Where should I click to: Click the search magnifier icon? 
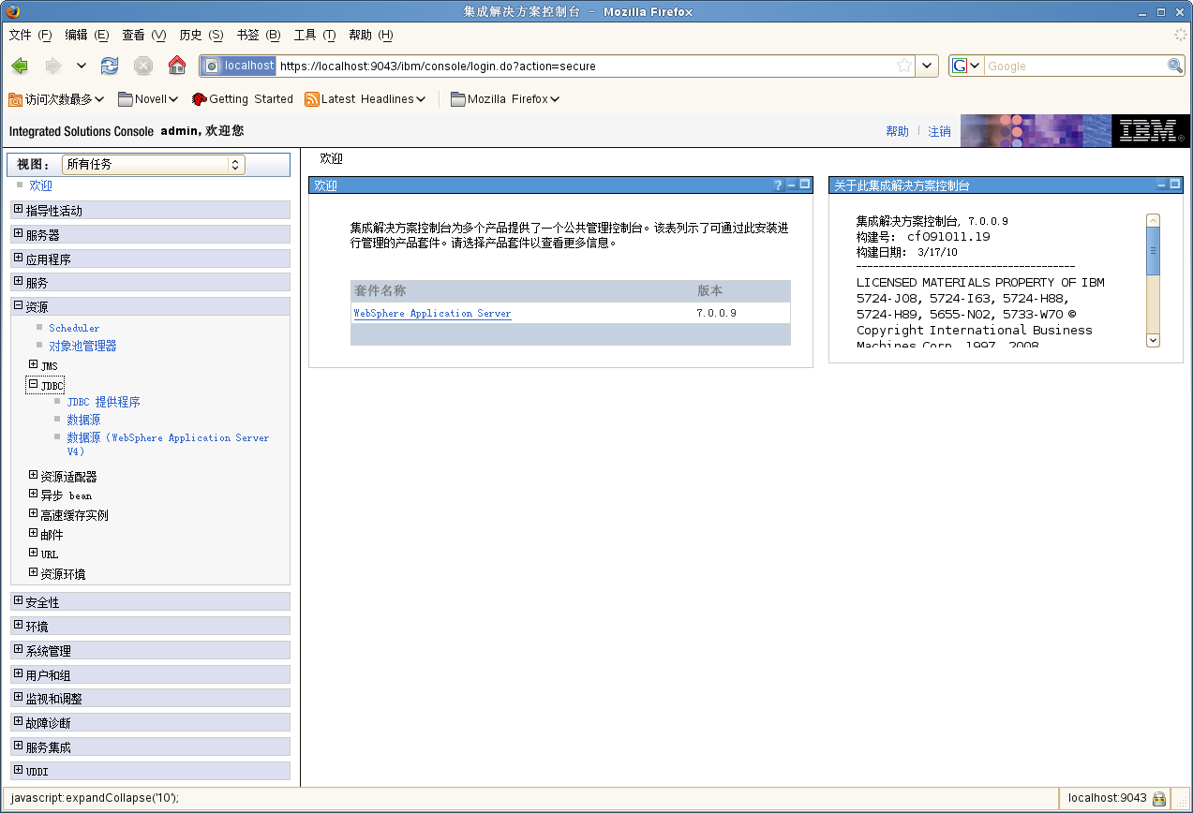click(1175, 66)
